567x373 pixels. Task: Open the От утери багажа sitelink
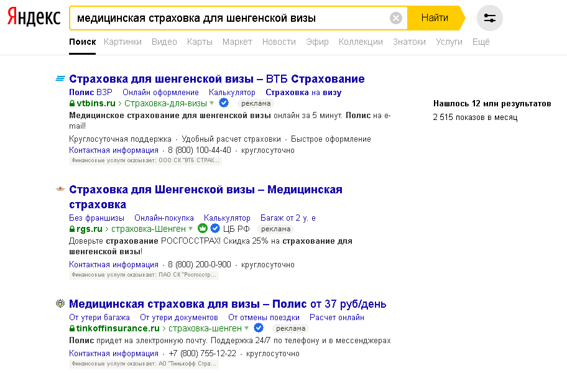tap(99, 317)
